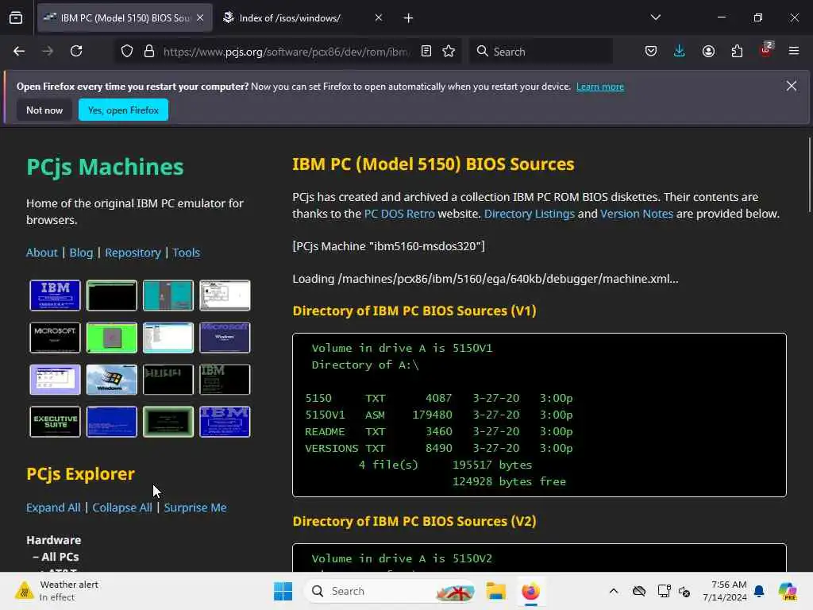Go back using the browser back arrow

[19, 51]
